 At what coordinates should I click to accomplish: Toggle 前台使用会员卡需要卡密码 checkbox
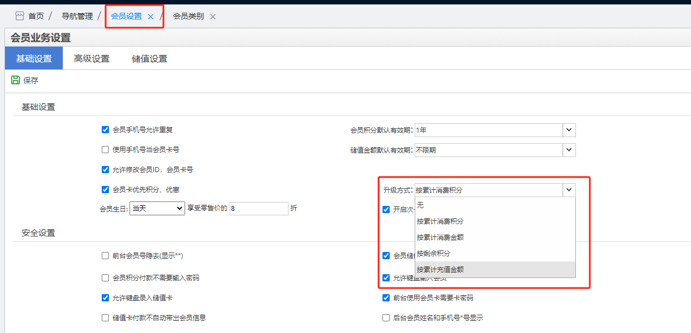tap(386, 297)
